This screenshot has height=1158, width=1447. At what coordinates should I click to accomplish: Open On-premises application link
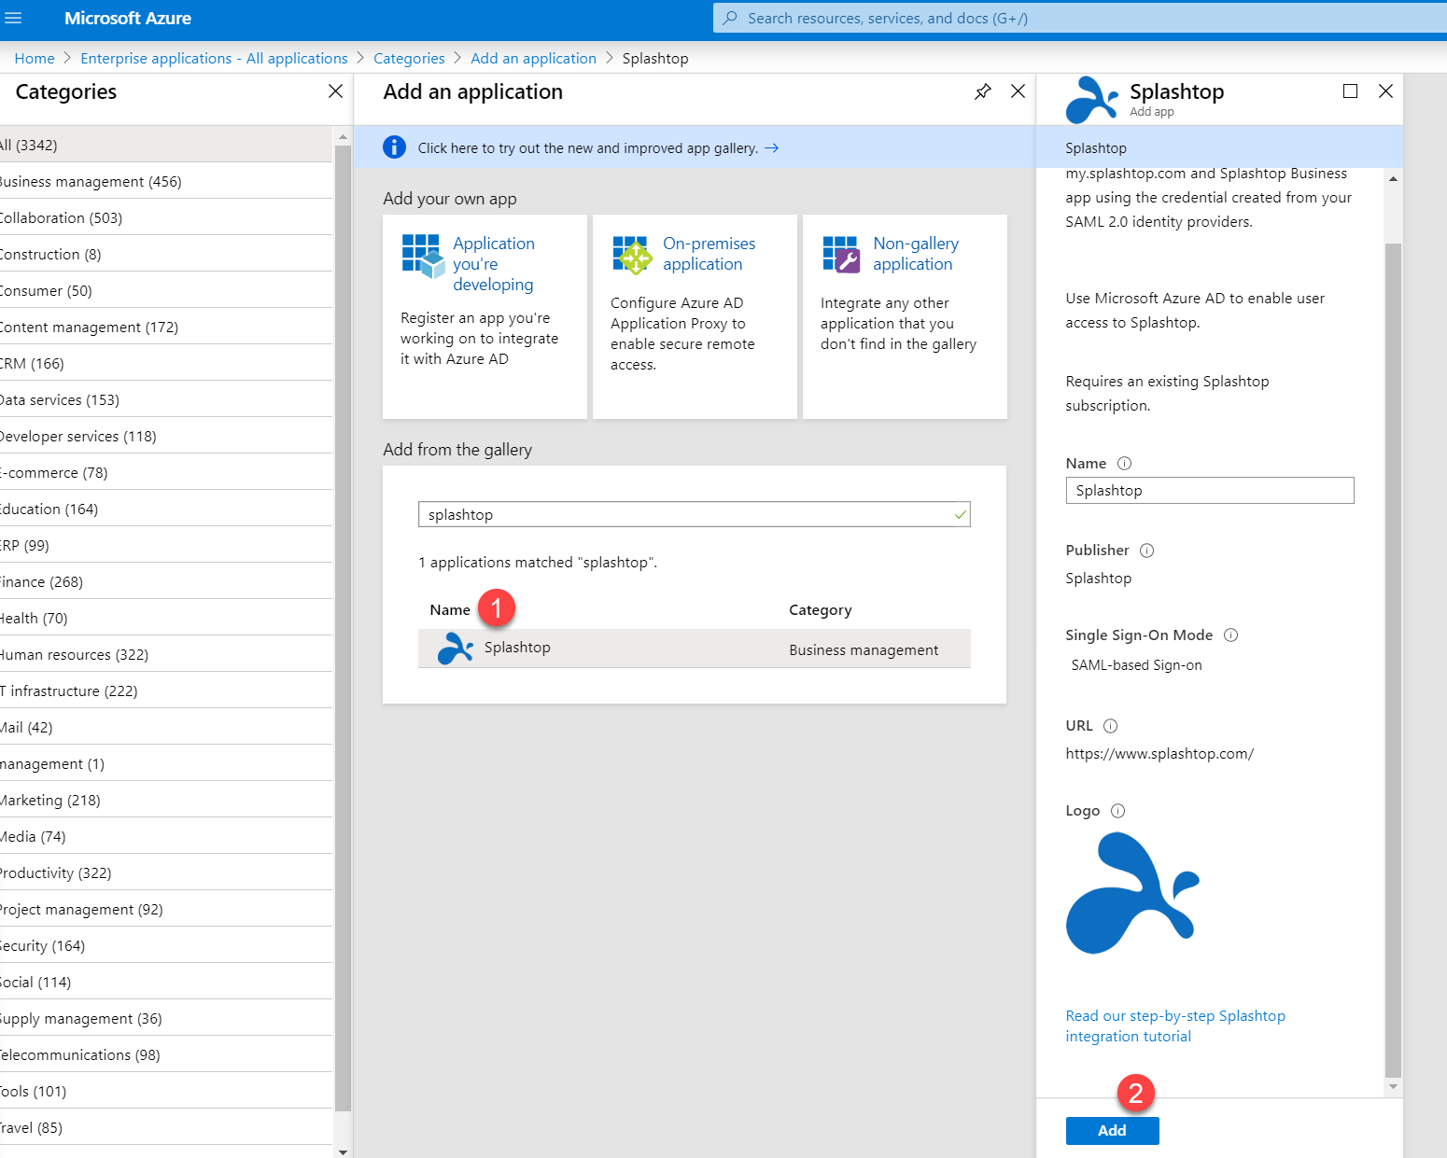[709, 254]
